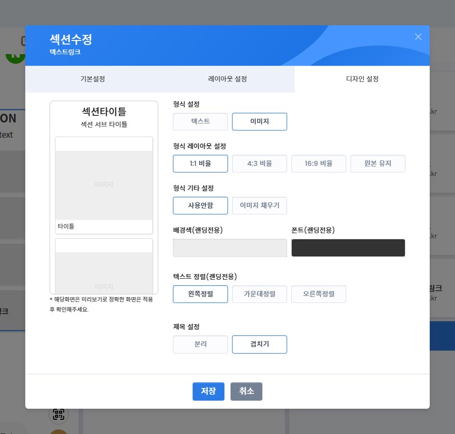Close the 섹션수정 dialog with X icon
This screenshot has height=434, width=455.
[x=418, y=36]
